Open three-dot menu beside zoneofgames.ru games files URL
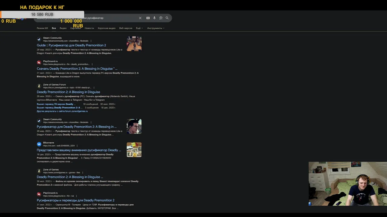 point(83,173)
